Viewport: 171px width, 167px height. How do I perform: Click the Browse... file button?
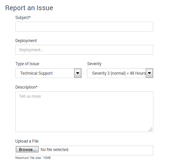pos(27,149)
